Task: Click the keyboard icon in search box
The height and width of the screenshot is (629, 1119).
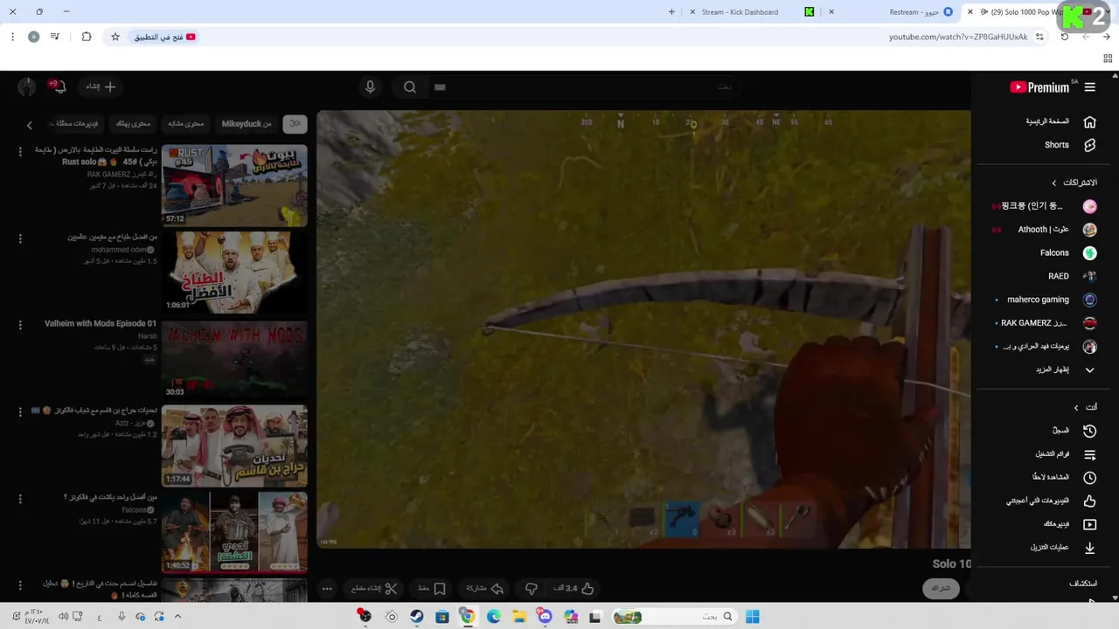Action: click(x=440, y=86)
